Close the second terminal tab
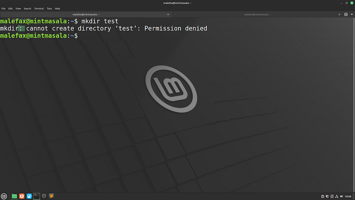Image resolution: width=355 pixels, height=200 pixels. click(x=339, y=15)
